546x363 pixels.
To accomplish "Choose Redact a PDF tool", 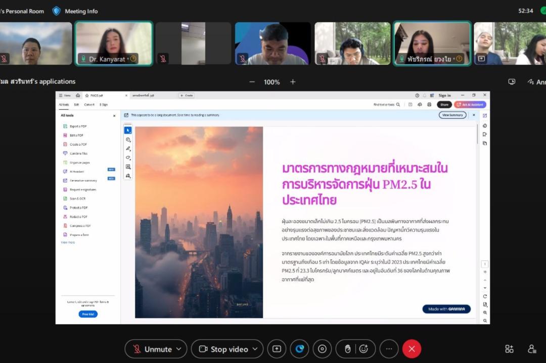I will tap(75, 217).
